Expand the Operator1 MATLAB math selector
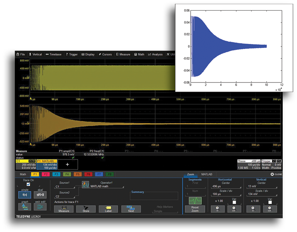This screenshot has width=297, height=232. coord(106,186)
